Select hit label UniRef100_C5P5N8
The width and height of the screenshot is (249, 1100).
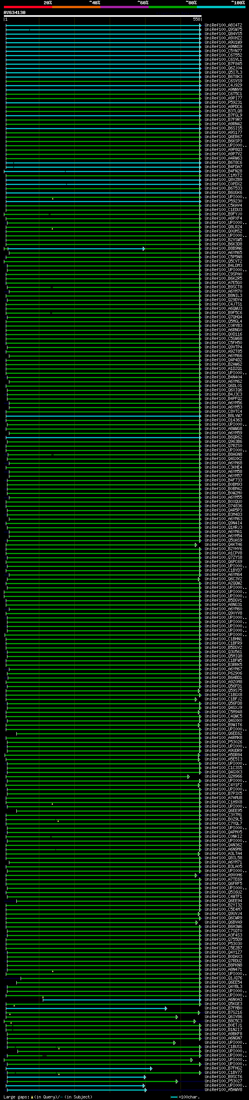pyautogui.click(x=223, y=257)
